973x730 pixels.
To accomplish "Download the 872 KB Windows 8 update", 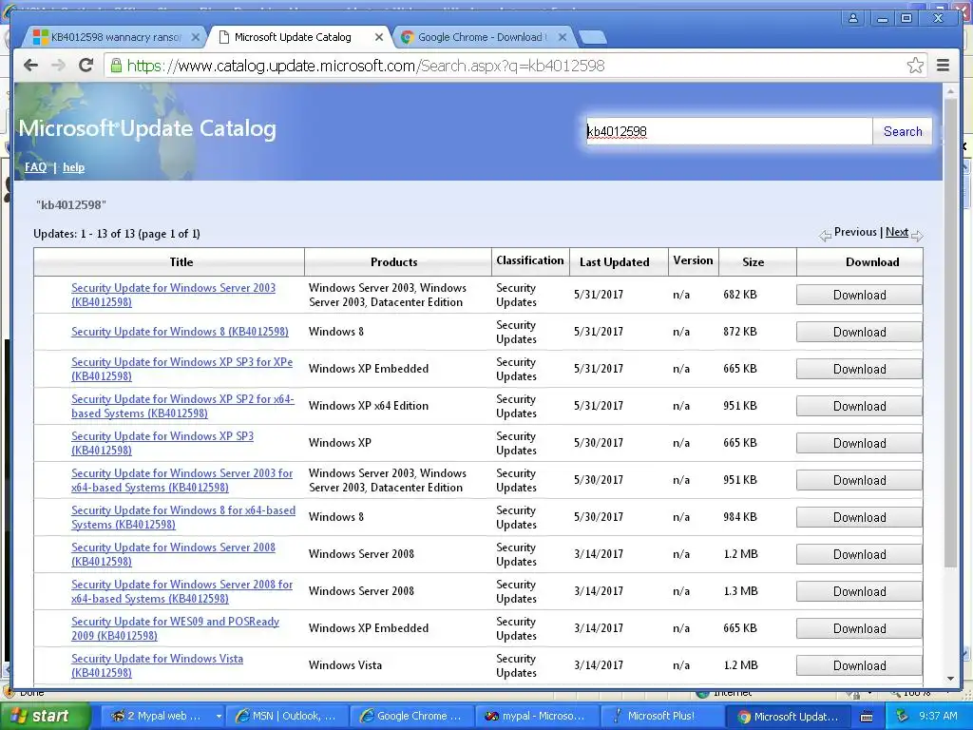I will [859, 332].
